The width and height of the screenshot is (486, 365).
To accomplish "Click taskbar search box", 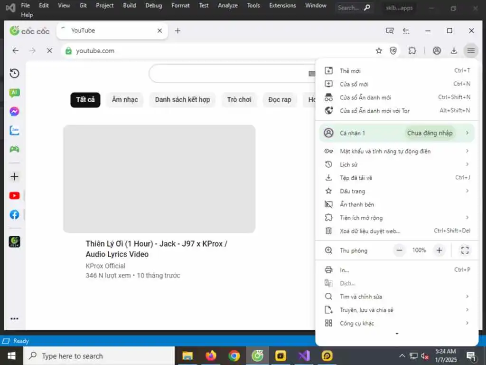I will coord(99,355).
